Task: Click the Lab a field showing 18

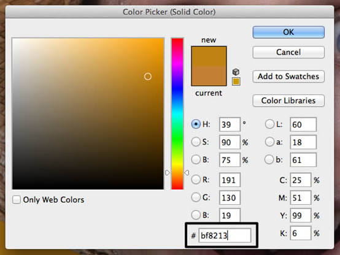Action: [x=303, y=142]
